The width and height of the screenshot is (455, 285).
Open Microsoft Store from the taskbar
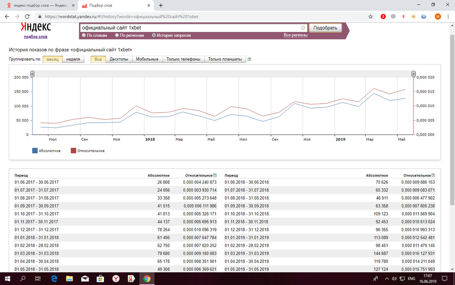(100, 279)
